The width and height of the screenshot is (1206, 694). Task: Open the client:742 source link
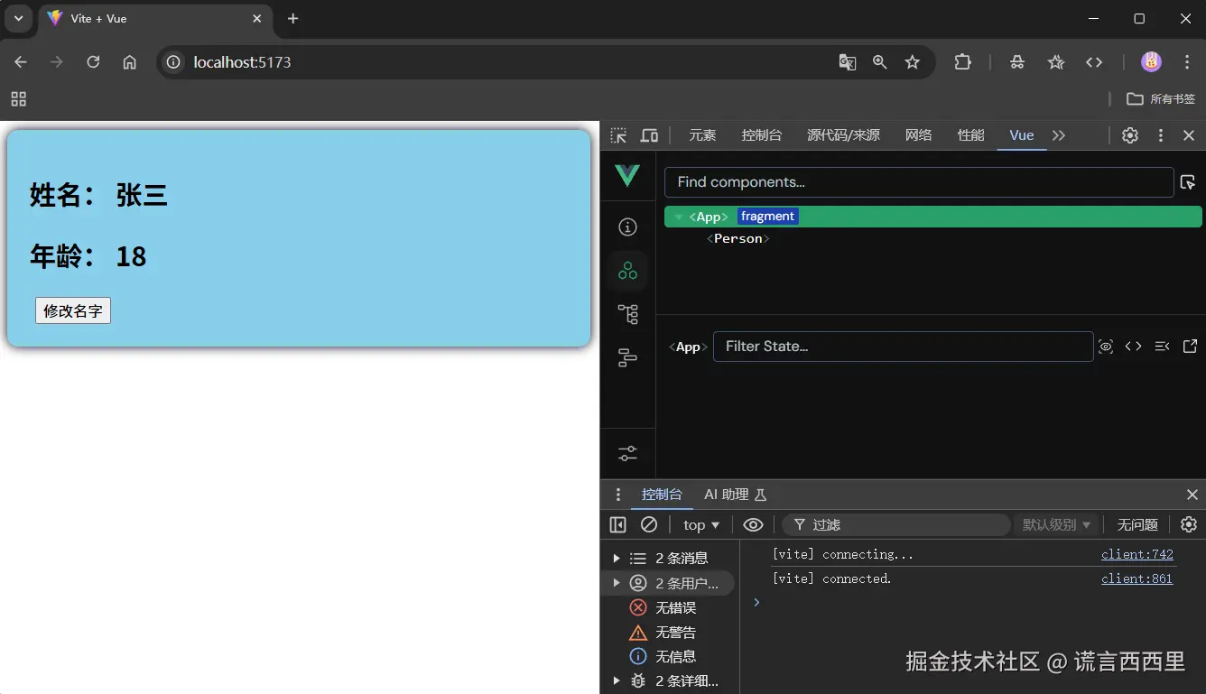pos(1136,554)
